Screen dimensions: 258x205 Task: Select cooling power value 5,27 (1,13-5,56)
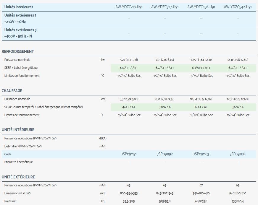129,60
